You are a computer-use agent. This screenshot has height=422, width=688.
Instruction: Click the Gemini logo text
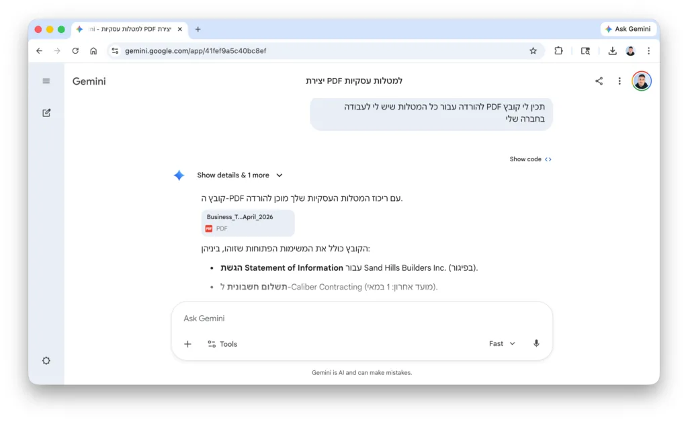pos(89,81)
